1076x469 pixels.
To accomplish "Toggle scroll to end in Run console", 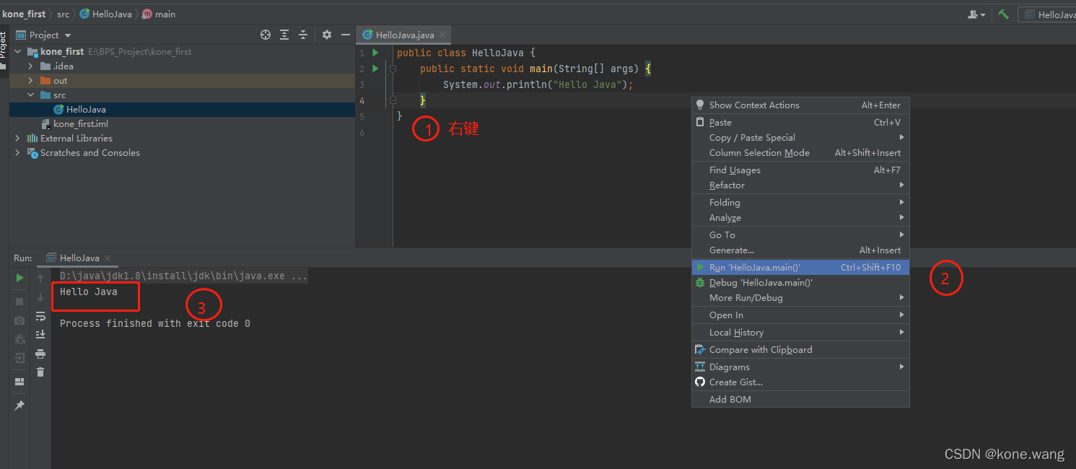I will coord(40,335).
